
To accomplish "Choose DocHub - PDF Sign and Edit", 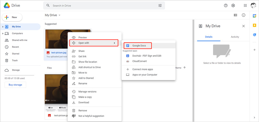I will (149, 56).
